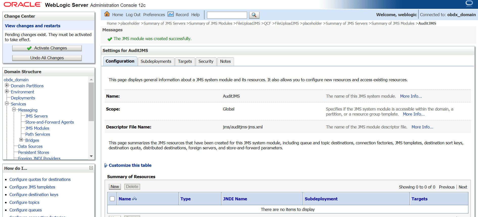The height and width of the screenshot is (217, 478).
Task: Click More Info link for Descriptor File Name
Action: pos(422,127)
